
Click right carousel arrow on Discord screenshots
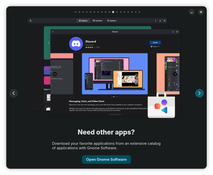tap(175, 74)
